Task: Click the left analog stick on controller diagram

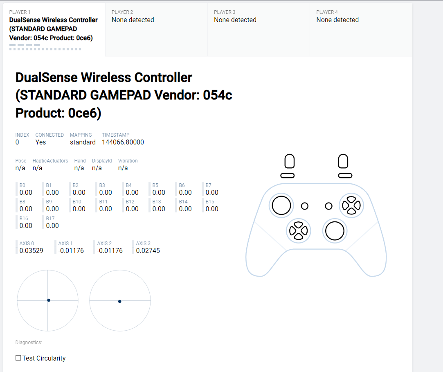Action: click(x=281, y=205)
